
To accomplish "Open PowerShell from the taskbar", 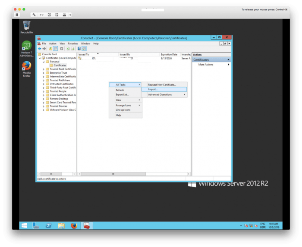I will coord(48,225).
